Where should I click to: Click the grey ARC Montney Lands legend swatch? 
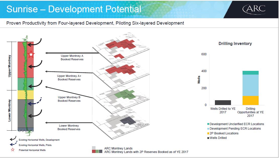point(94,148)
